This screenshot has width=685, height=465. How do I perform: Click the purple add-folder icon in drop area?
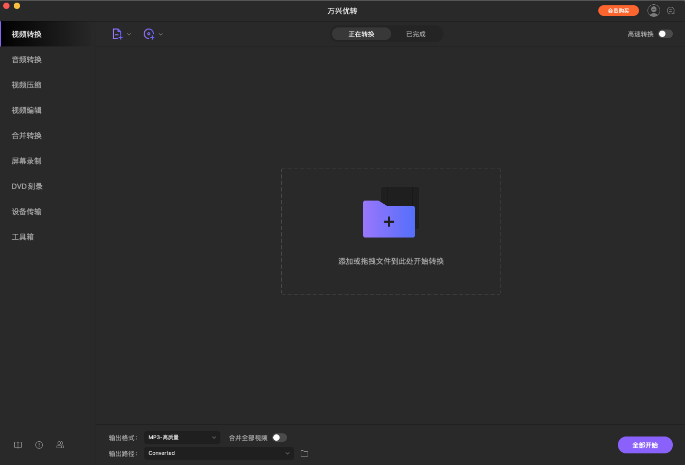390,218
